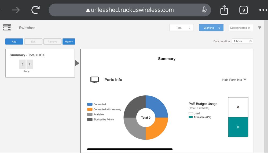Click the Remove button
This screenshot has width=268, height=153.
(52, 42)
